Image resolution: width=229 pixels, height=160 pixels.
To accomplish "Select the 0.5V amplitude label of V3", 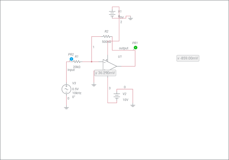I will pyautogui.click(x=75, y=89).
